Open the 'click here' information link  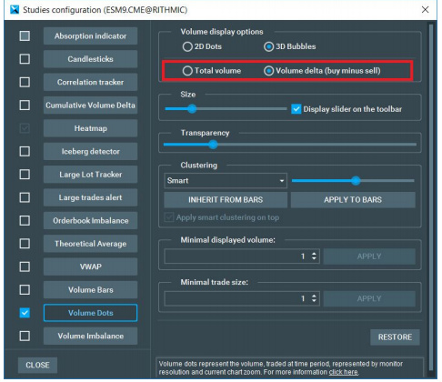click(343, 372)
